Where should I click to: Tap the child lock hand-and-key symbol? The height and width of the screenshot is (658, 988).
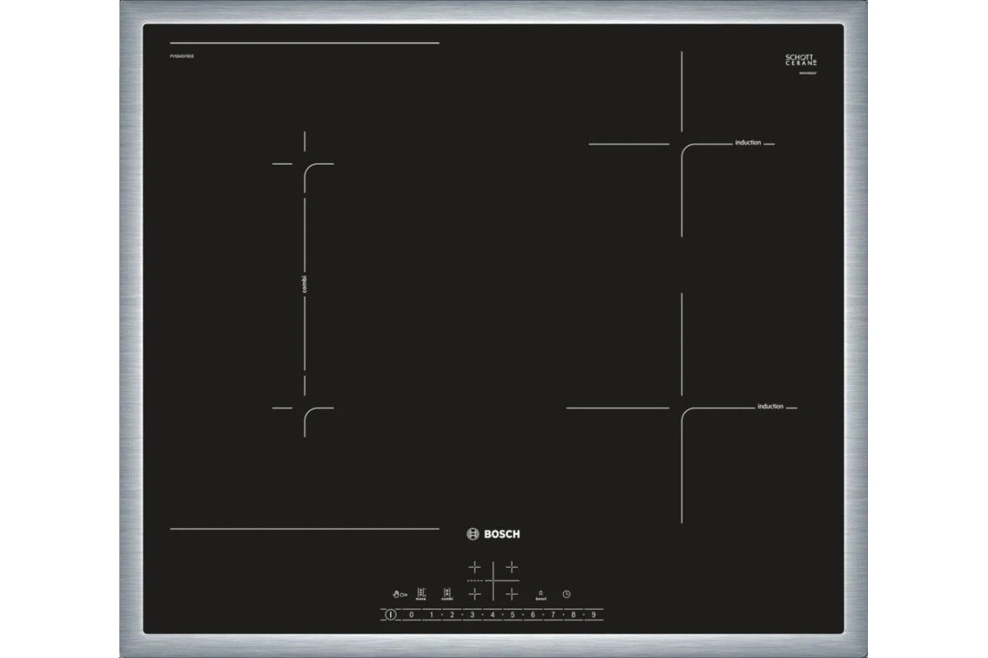(x=400, y=595)
